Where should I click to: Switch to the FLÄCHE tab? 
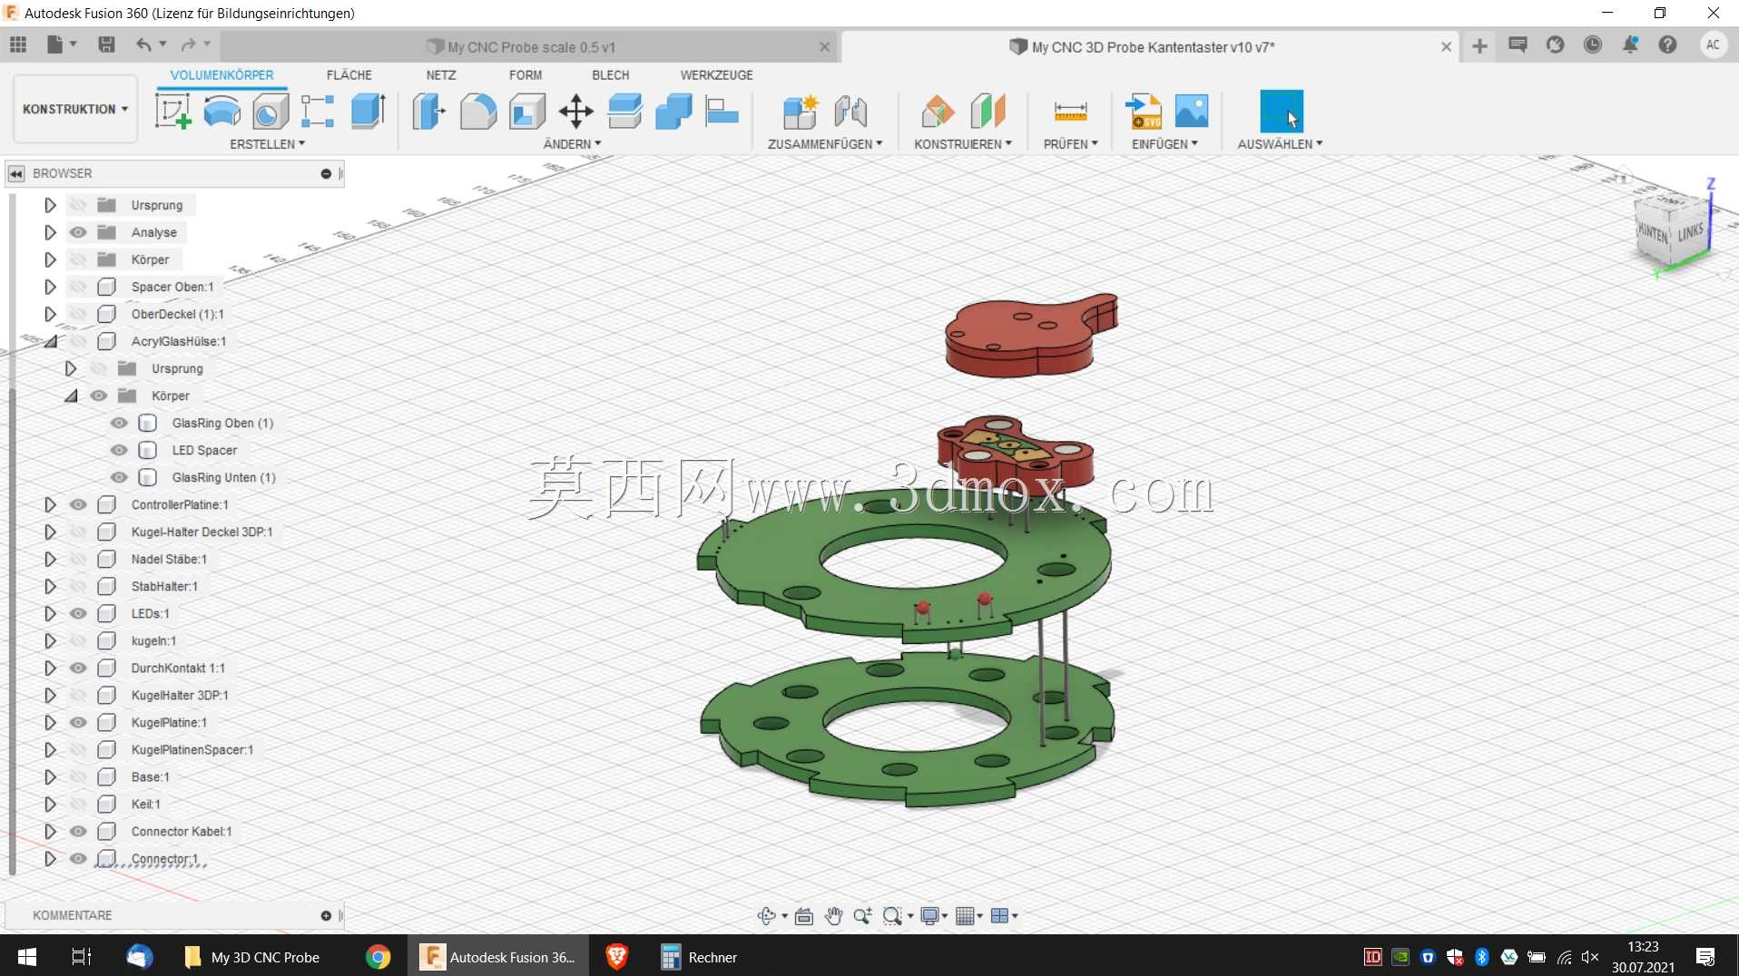[349, 75]
